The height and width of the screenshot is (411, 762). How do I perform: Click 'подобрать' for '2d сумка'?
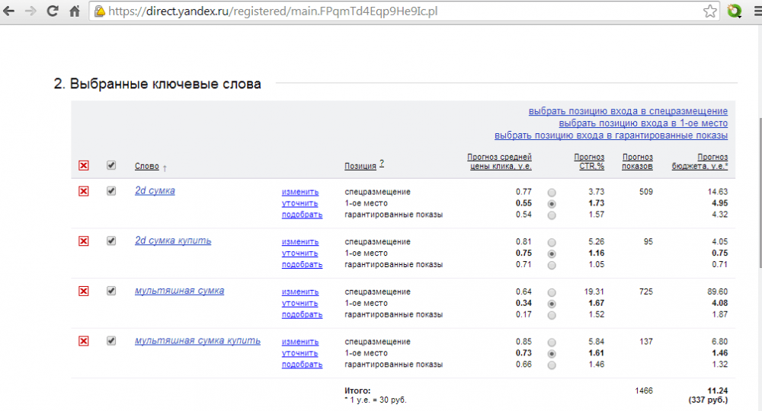pyautogui.click(x=302, y=215)
